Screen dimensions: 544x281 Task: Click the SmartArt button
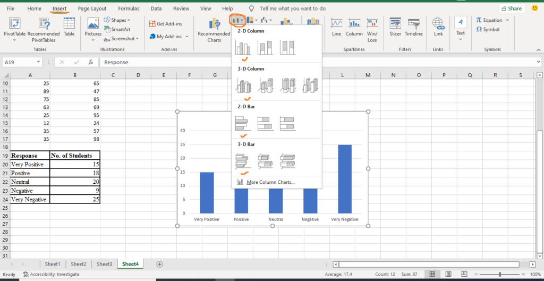click(x=117, y=30)
